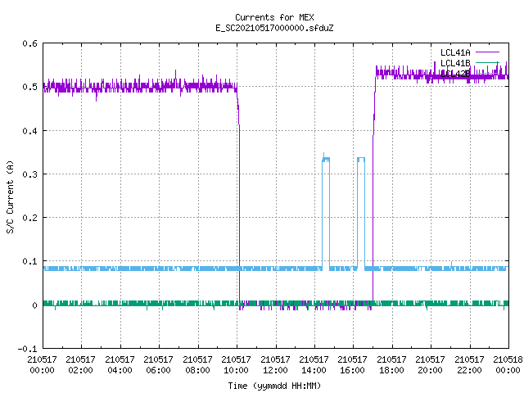This screenshot has height=393, width=524.
Task: Click the green LCL41B legend line sample
Action: 487,62
